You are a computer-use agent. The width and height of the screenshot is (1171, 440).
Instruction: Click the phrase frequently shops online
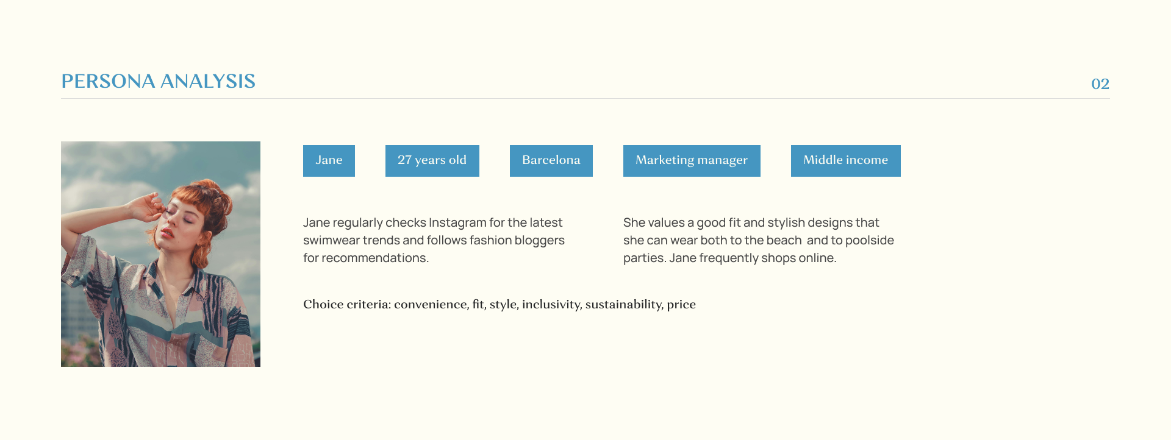click(768, 258)
